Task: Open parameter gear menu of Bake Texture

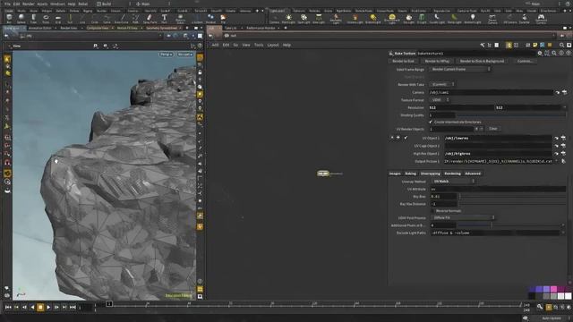Action: 540,54
